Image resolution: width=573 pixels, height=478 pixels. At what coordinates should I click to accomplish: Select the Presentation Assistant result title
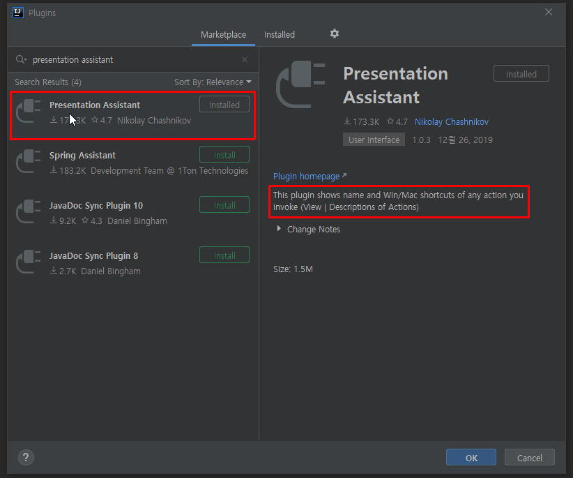[95, 105]
